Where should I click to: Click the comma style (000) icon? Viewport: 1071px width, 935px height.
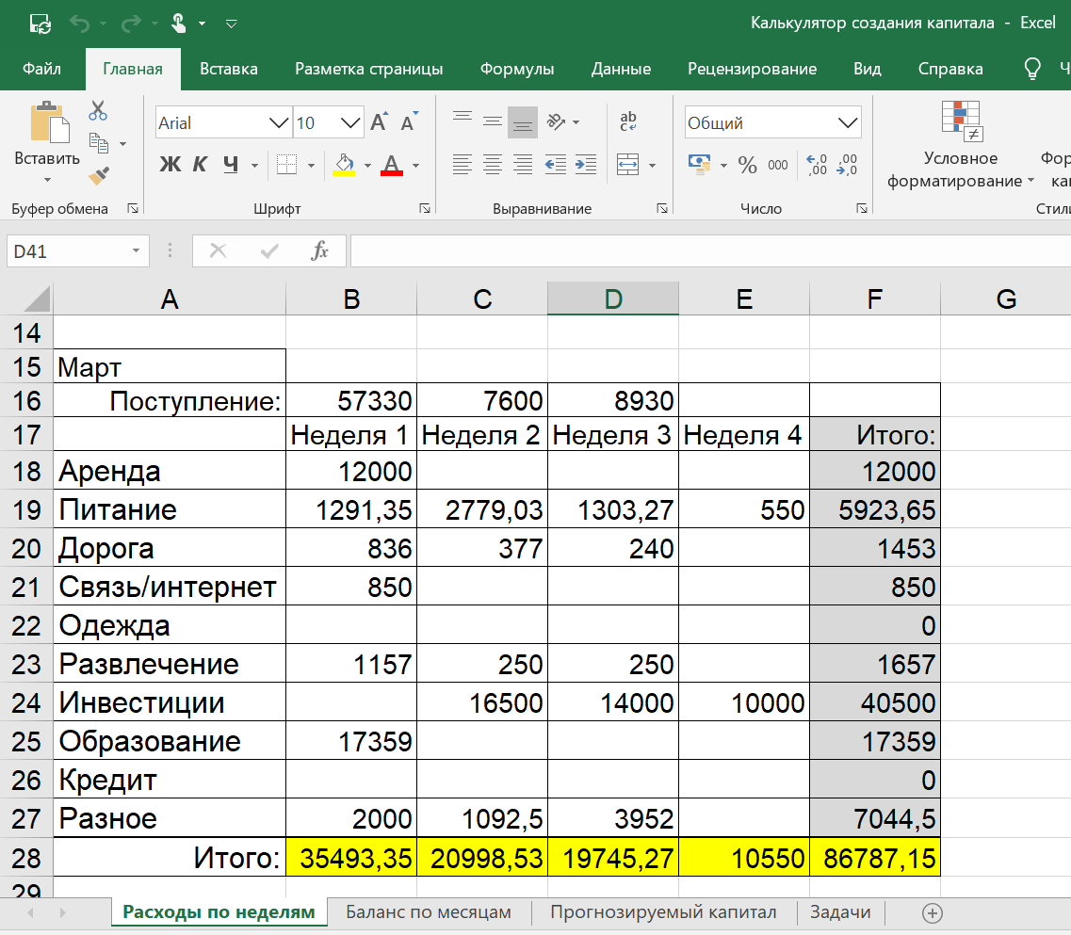coord(776,165)
